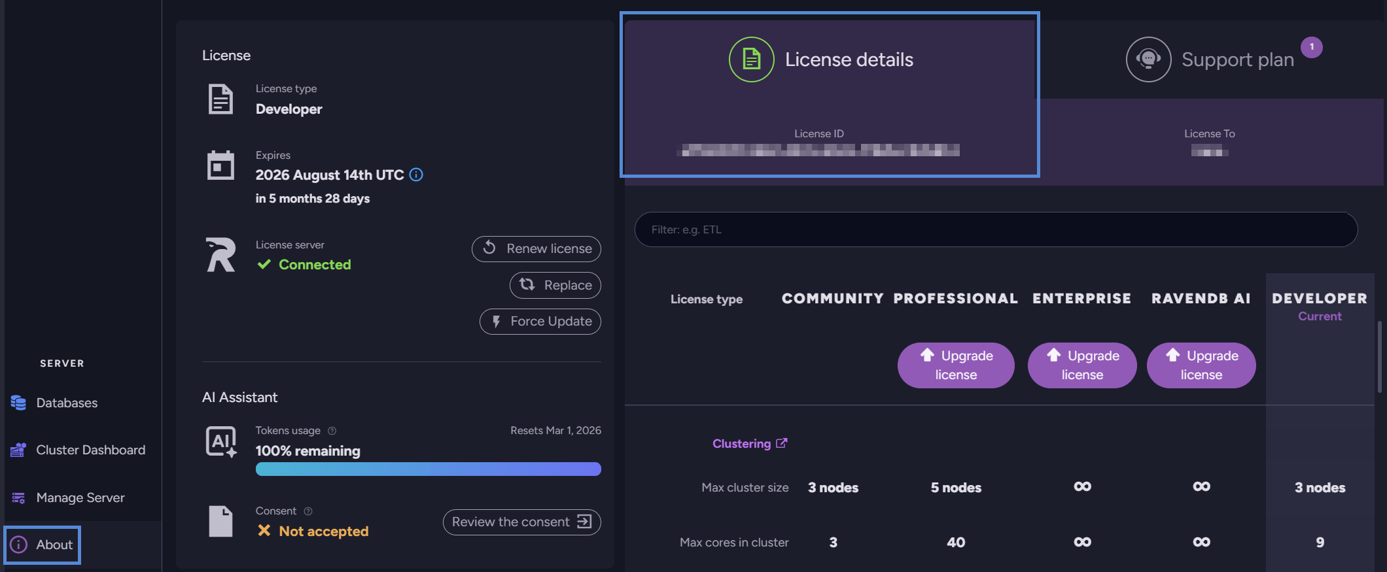This screenshot has width=1387, height=572.
Task: Click the Renew license button
Action: pos(536,248)
